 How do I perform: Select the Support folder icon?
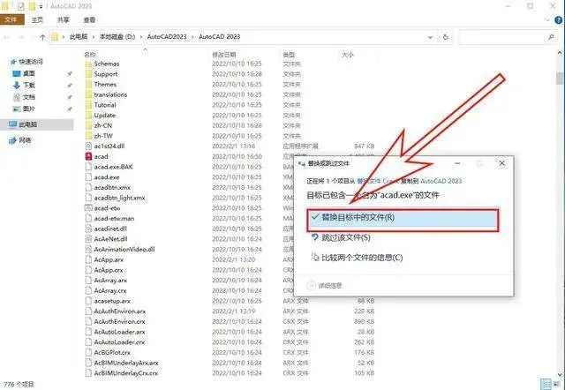[x=88, y=74]
